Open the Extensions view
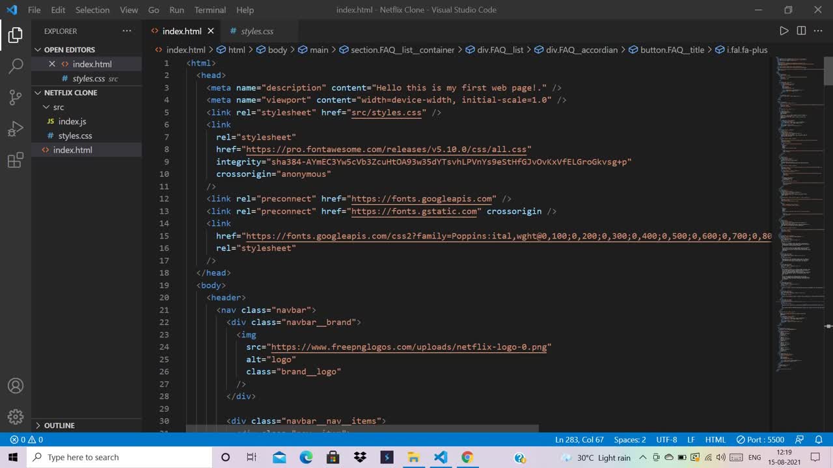833x468 pixels. pyautogui.click(x=16, y=161)
